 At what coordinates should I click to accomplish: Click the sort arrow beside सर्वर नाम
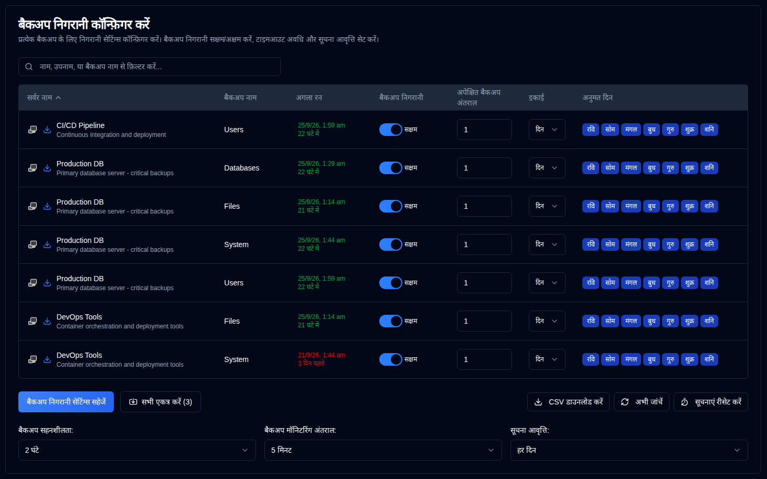pyautogui.click(x=58, y=98)
